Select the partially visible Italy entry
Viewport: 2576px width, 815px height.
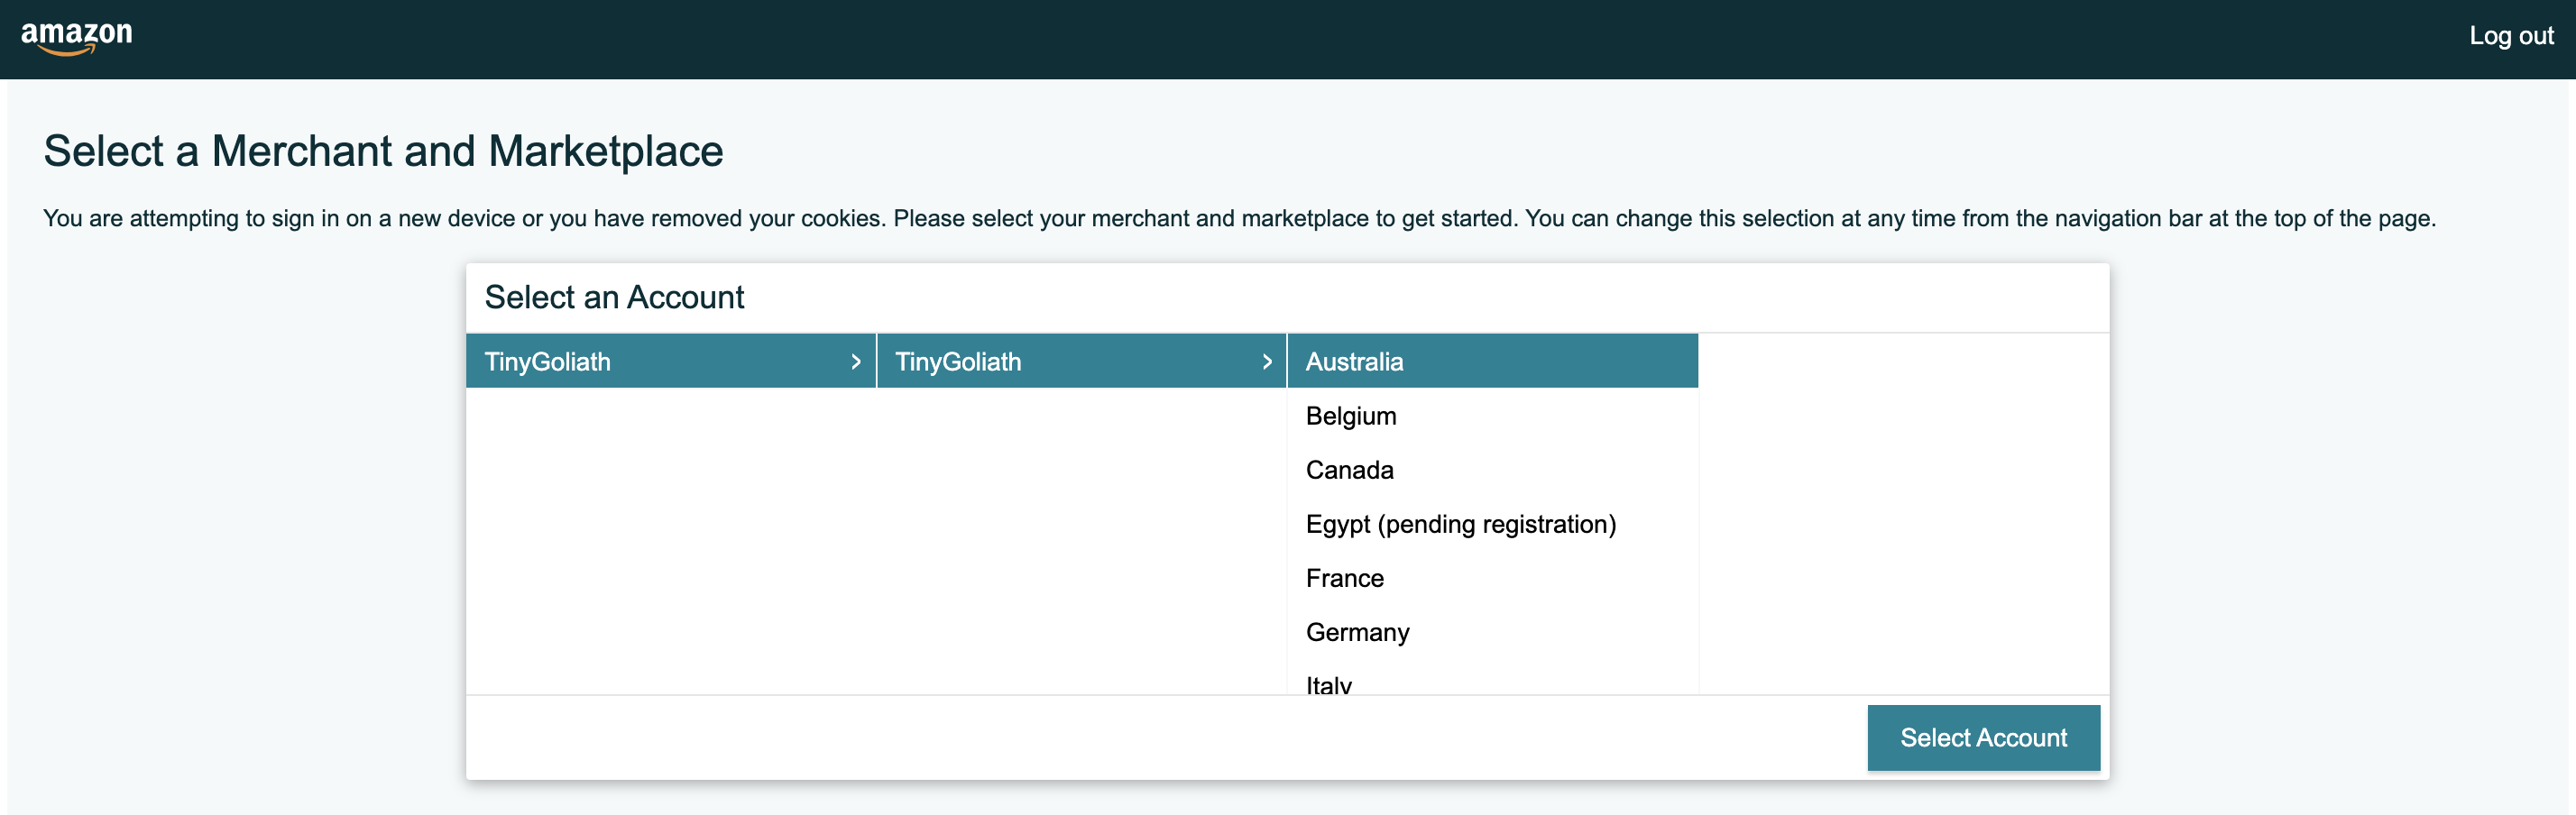pyautogui.click(x=1328, y=684)
